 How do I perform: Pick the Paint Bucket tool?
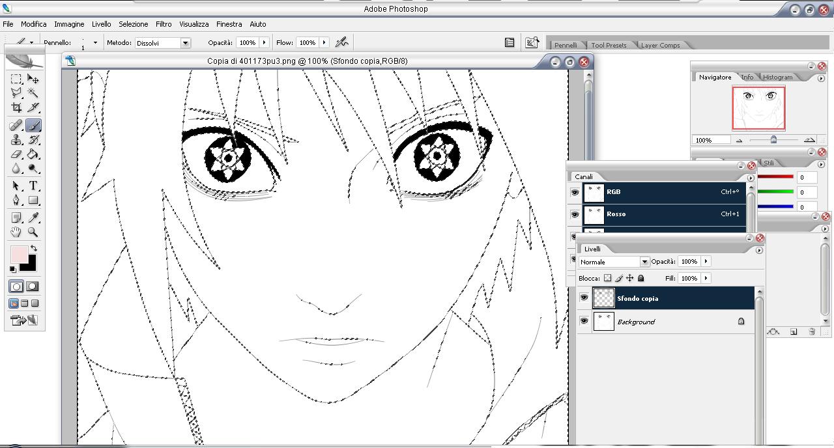point(33,154)
